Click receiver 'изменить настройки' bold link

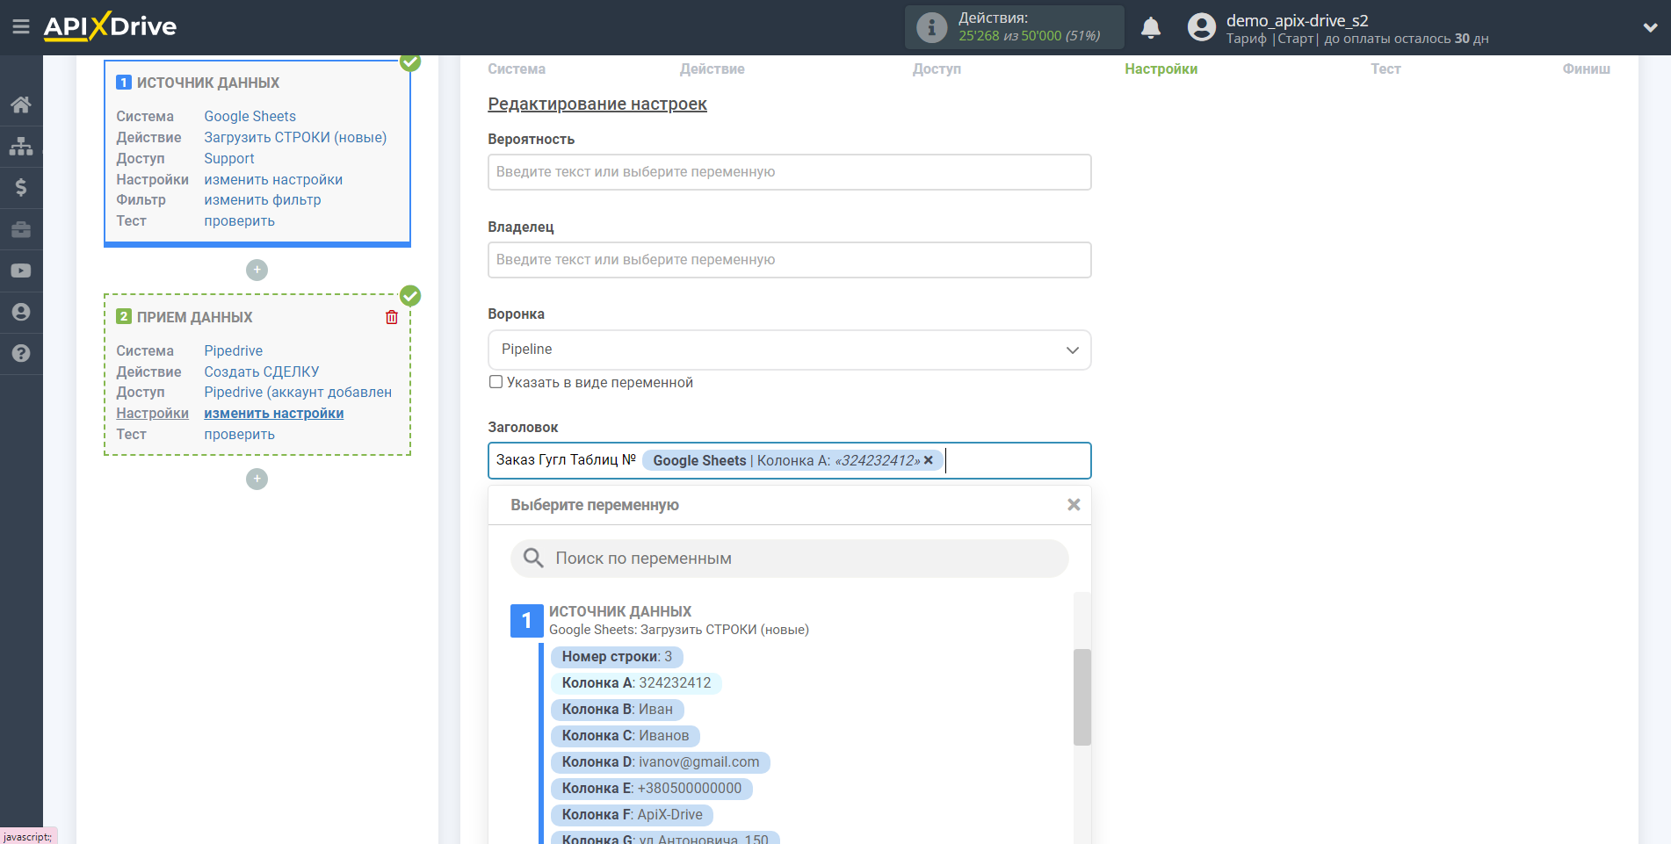click(273, 413)
